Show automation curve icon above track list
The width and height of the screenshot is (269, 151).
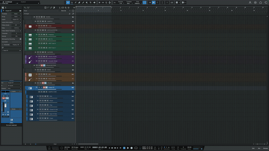tap(28, 7)
